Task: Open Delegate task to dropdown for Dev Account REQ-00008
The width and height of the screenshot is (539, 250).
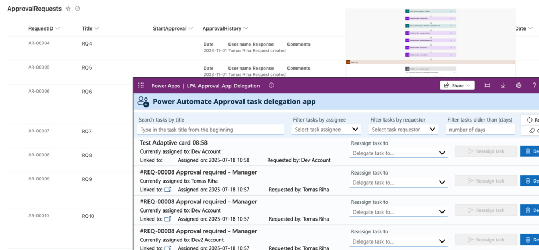Action: point(398,212)
